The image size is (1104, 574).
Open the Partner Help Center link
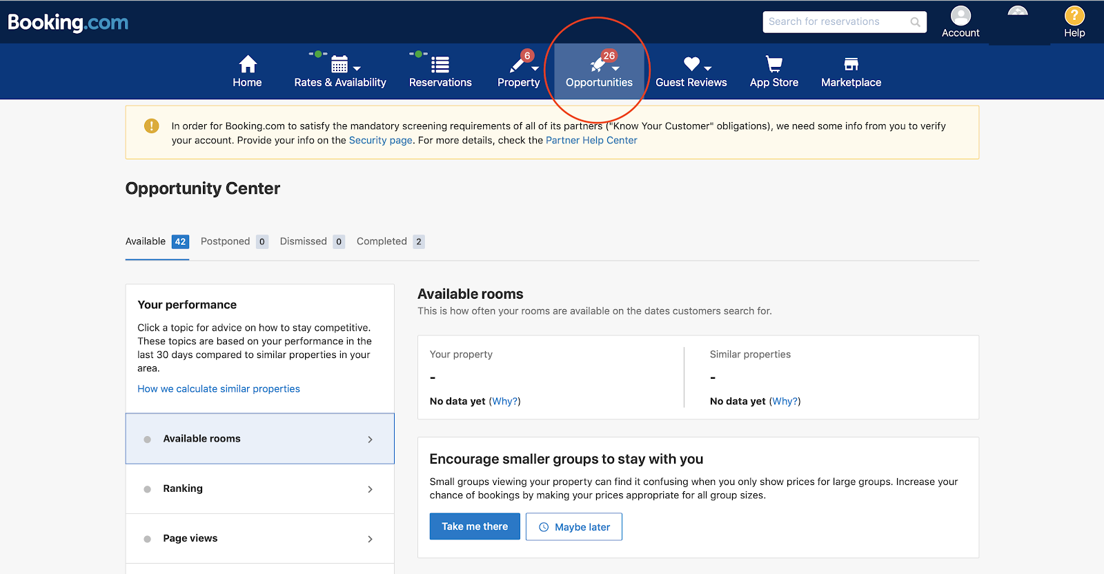click(x=591, y=140)
